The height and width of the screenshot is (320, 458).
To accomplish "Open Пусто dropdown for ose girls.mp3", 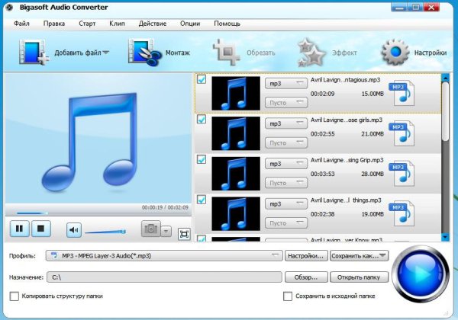I will 286,142.
